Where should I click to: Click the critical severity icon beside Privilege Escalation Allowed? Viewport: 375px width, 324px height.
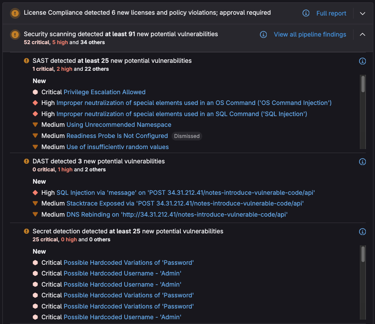coord(35,92)
